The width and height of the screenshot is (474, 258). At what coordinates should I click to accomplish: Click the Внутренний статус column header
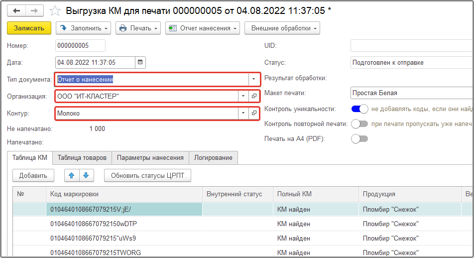click(237, 194)
